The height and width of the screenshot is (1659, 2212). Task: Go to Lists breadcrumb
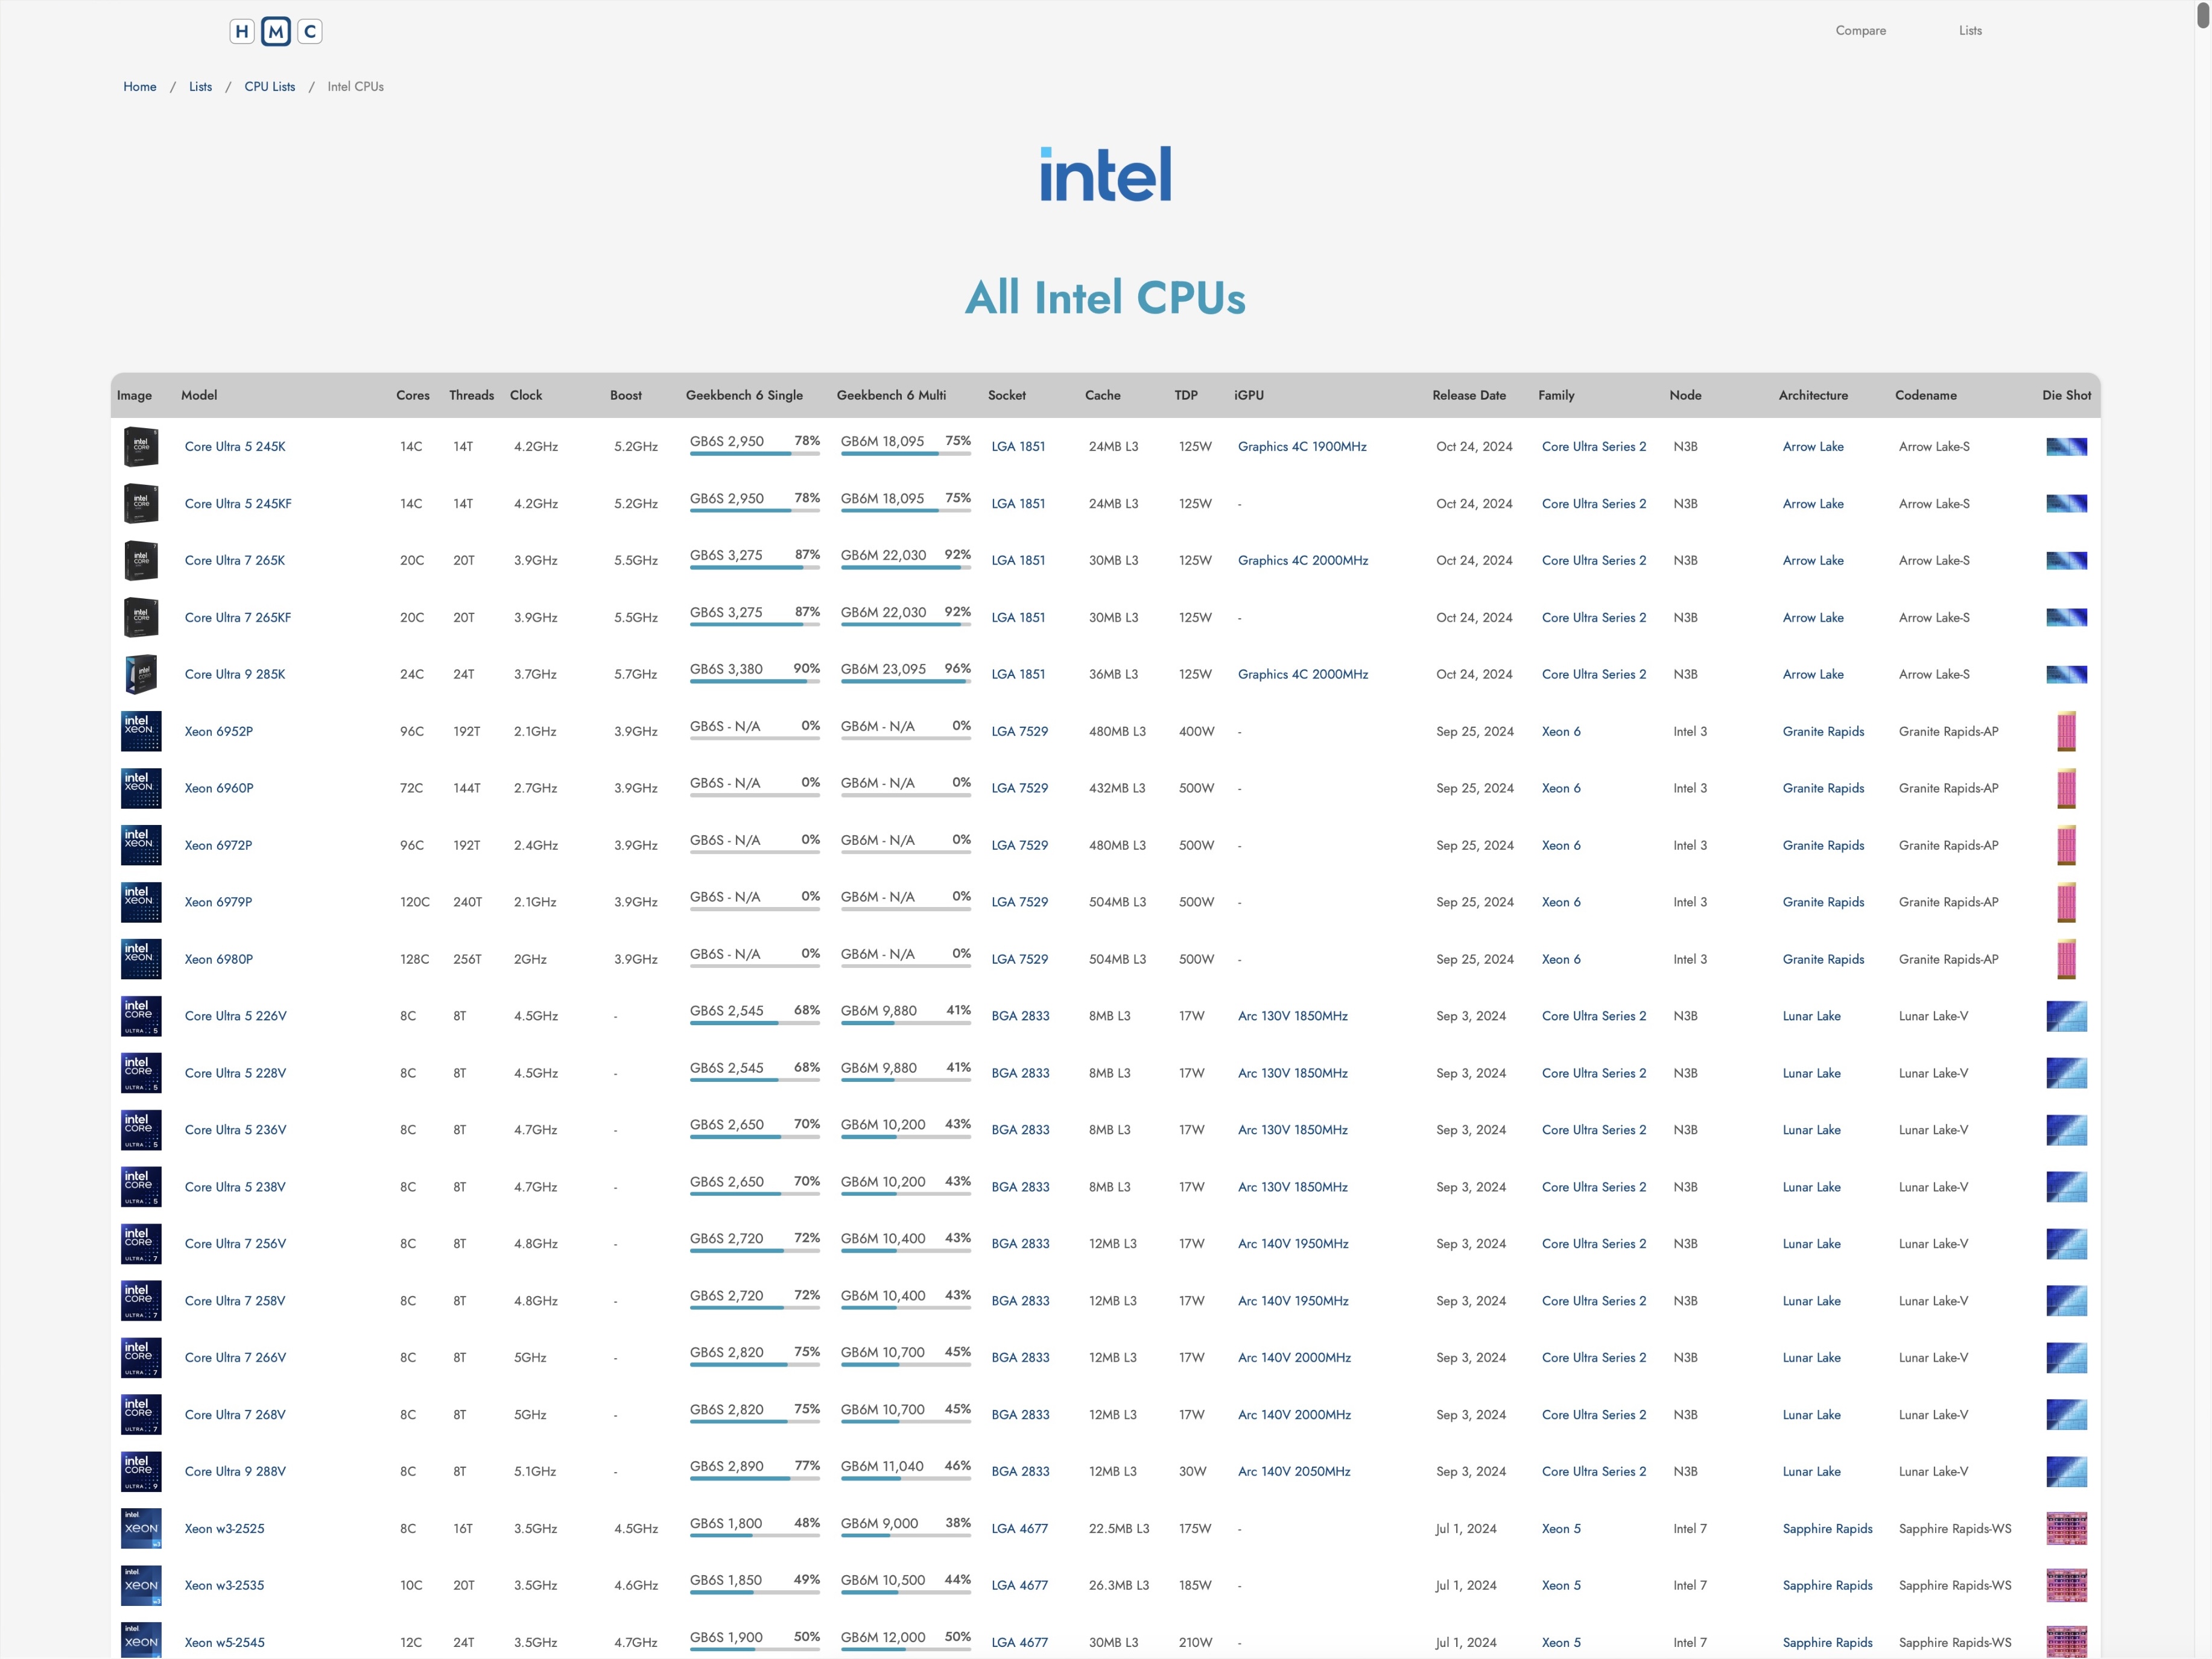point(200,87)
